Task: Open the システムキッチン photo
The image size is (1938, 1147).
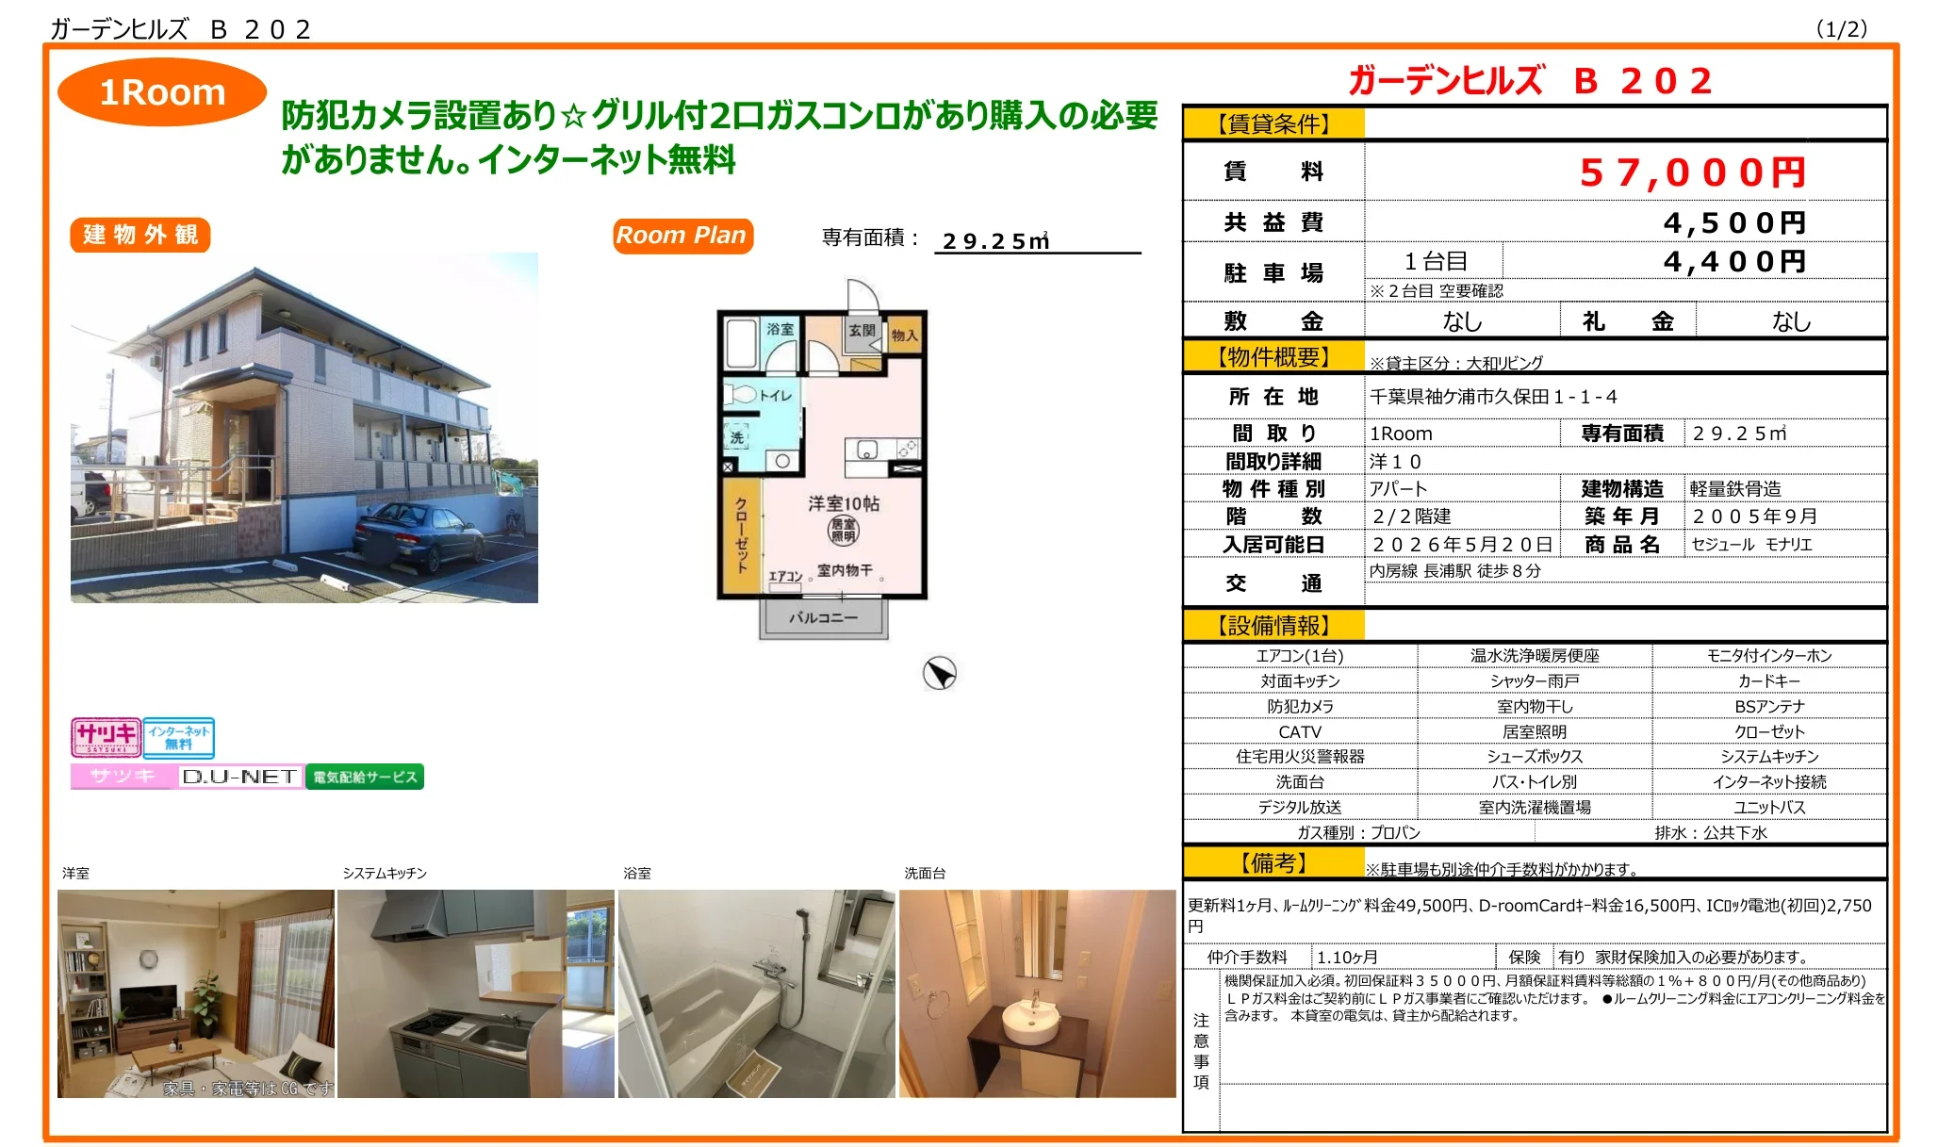Action: tap(475, 993)
